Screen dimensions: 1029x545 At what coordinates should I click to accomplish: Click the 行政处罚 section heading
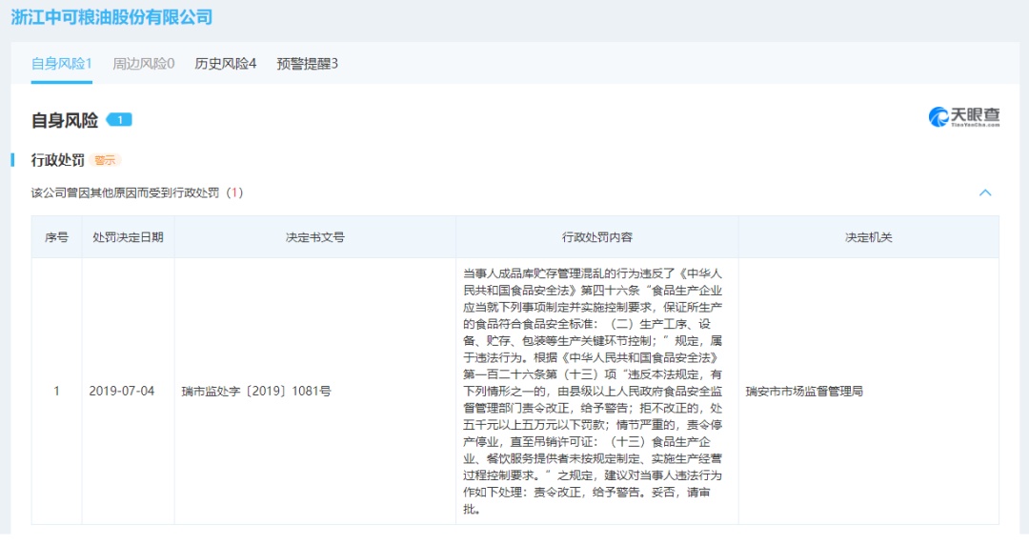tap(58, 160)
